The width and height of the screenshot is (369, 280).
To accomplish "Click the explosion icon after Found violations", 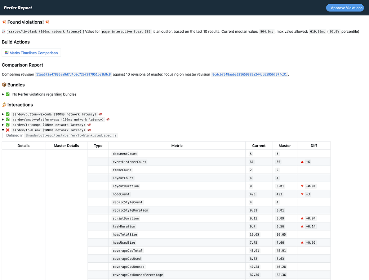I will (47, 22).
